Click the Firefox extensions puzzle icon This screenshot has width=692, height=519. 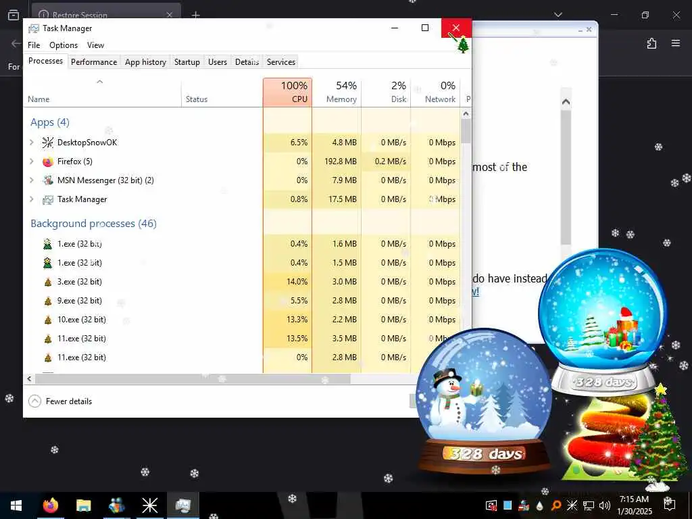pos(651,43)
